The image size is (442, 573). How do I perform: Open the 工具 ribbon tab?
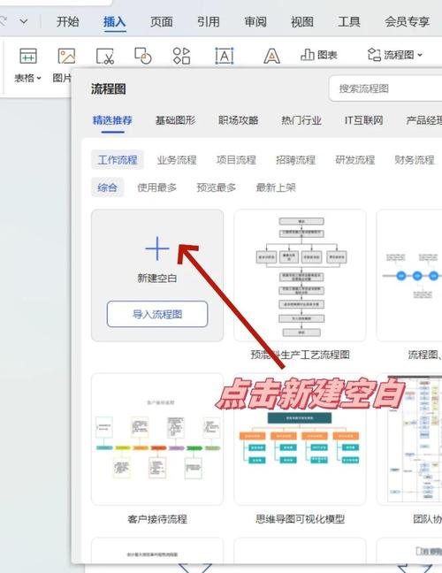pyautogui.click(x=349, y=22)
